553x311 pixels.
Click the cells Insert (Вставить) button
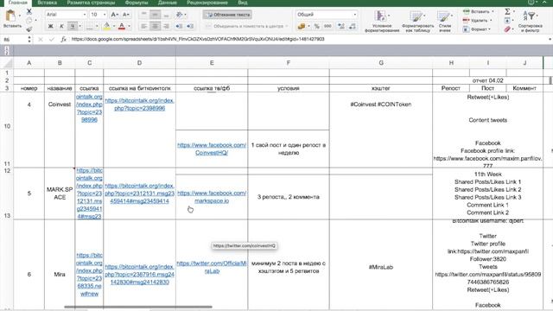tap(479, 11)
